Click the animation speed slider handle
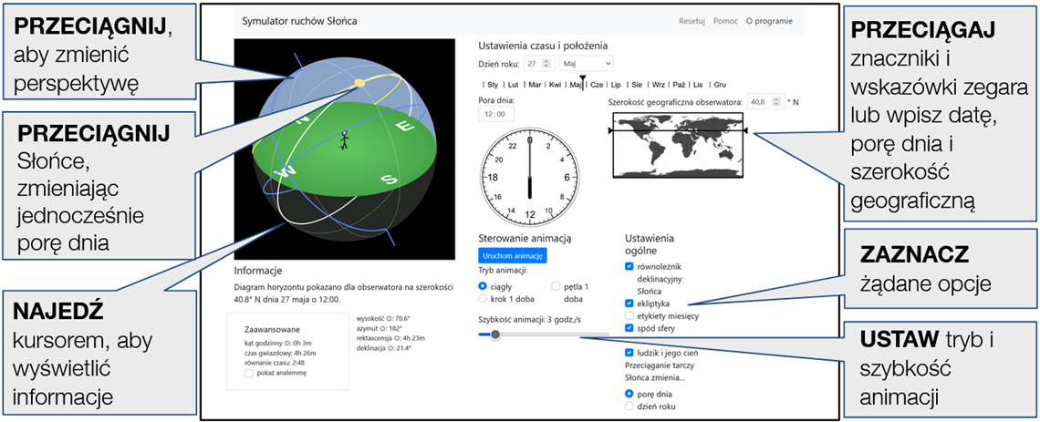Viewport: 1040px width, 422px height. [494, 335]
